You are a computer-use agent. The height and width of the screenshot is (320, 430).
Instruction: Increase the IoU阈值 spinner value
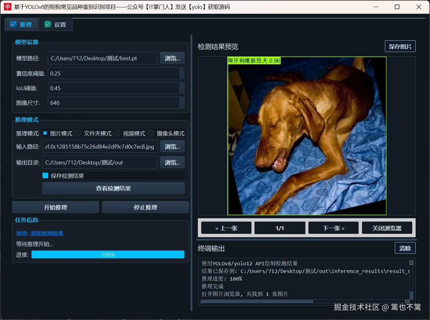tap(182, 85)
